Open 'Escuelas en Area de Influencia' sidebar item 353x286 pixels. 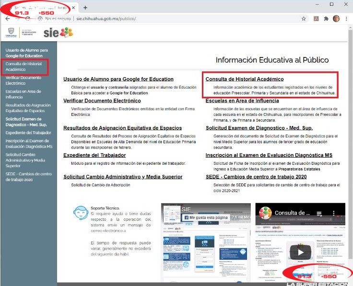24,93
